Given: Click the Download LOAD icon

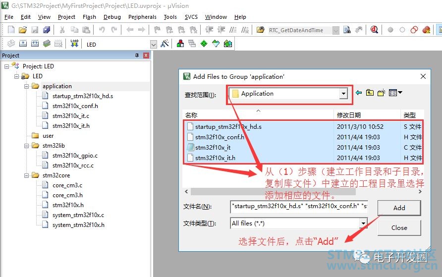Looking at the screenshot, I should (74, 44).
